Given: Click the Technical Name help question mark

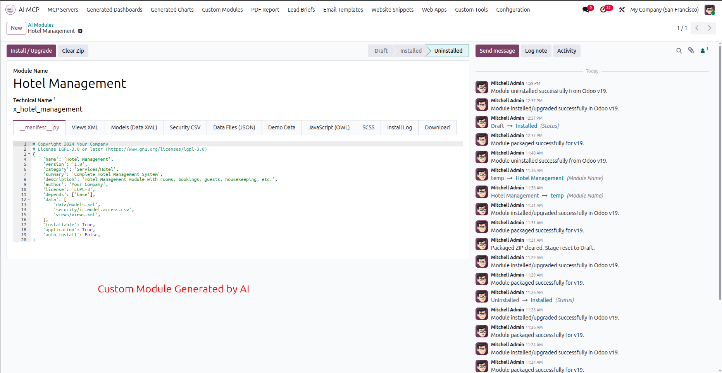Looking at the screenshot, I should [x=54, y=99].
